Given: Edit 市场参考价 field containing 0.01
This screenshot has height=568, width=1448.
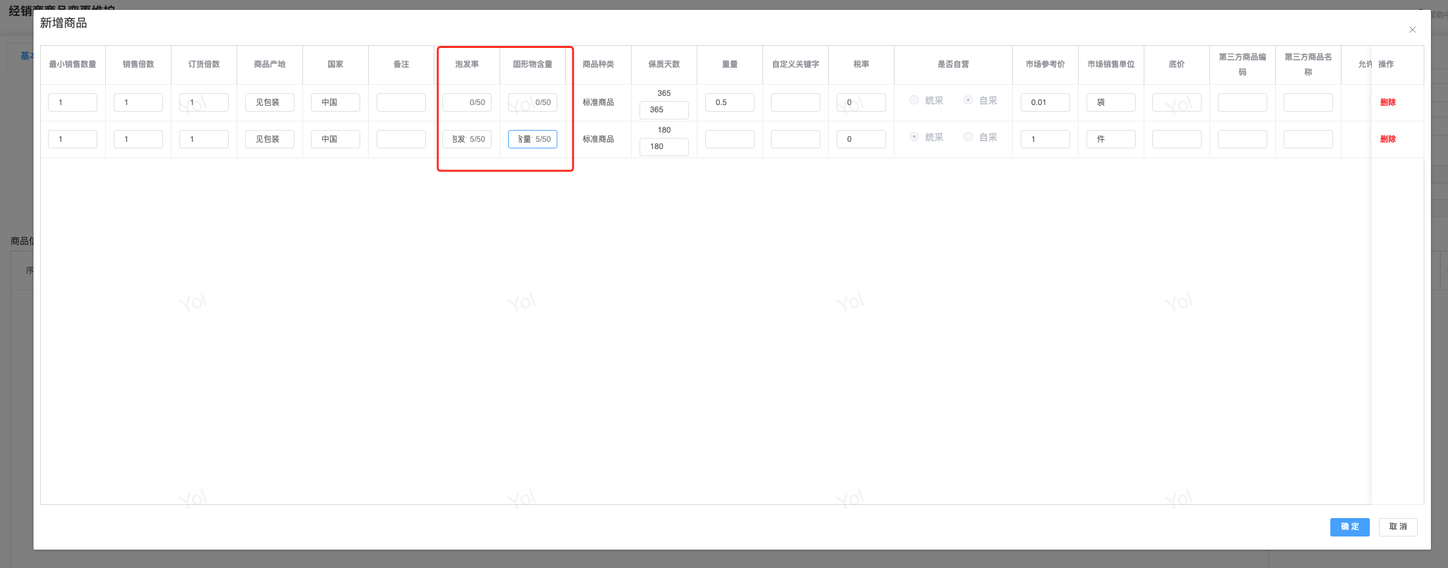Looking at the screenshot, I should [1045, 102].
